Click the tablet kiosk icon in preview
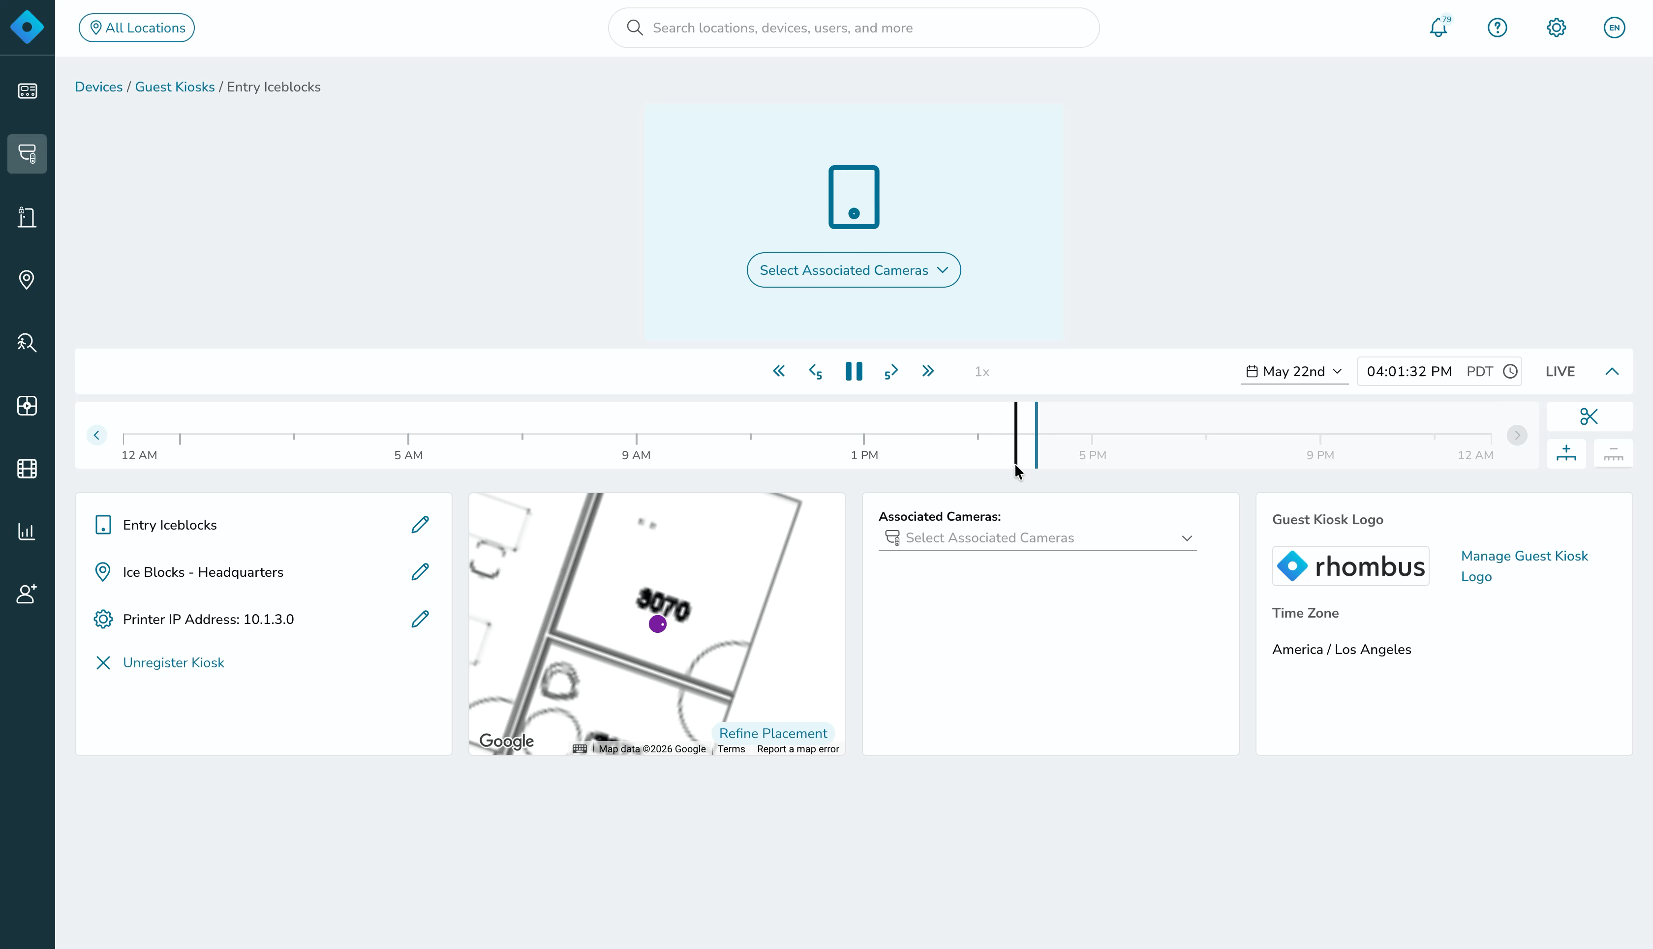 coord(854,197)
